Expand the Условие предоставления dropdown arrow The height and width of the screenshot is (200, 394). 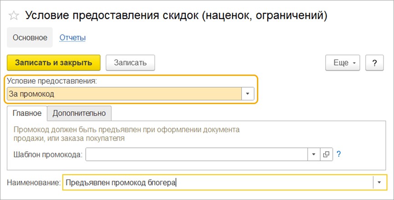tap(247, 94)
